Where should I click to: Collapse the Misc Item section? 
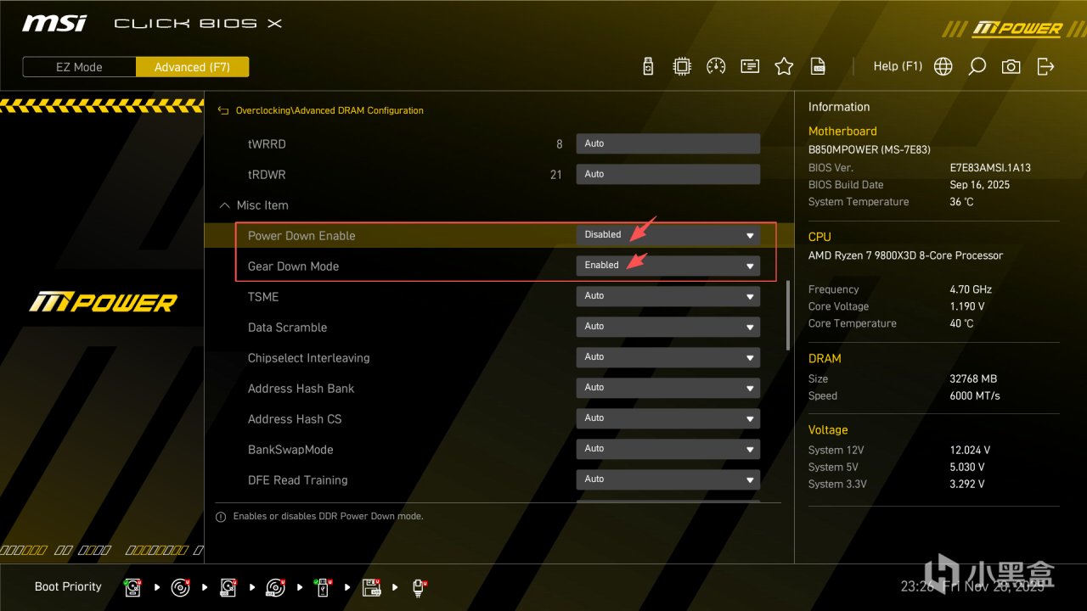(x=224, y=205)
